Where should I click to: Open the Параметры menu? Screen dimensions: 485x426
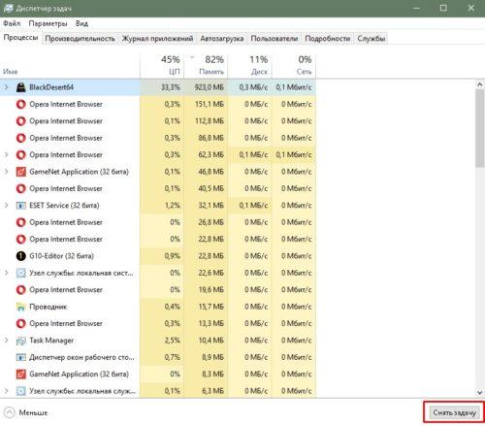click(x=48, y=23)
